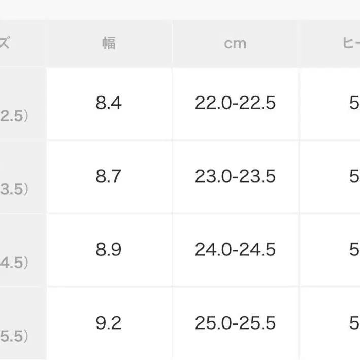Click the size cell ending in 4.5)
Image resolution: width=360 pixels, height=360 pixels.
coord(14,263)
